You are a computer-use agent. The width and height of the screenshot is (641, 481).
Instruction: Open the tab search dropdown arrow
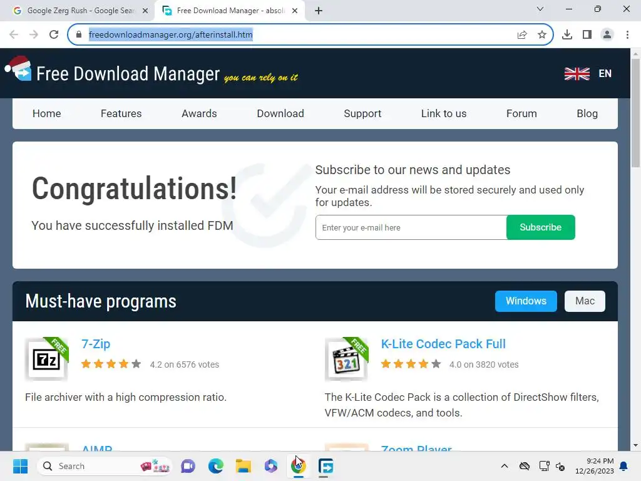540,9
